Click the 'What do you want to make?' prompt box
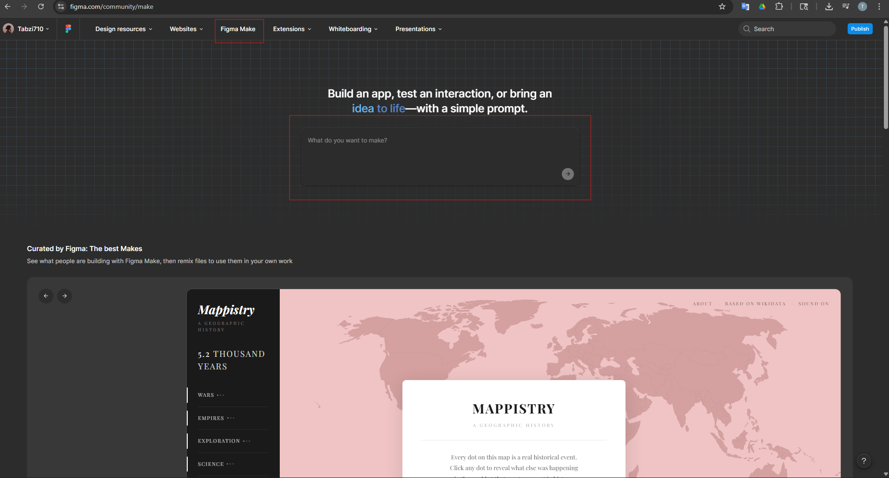Viewport: 889px width, 478px height. pos(440,156)
